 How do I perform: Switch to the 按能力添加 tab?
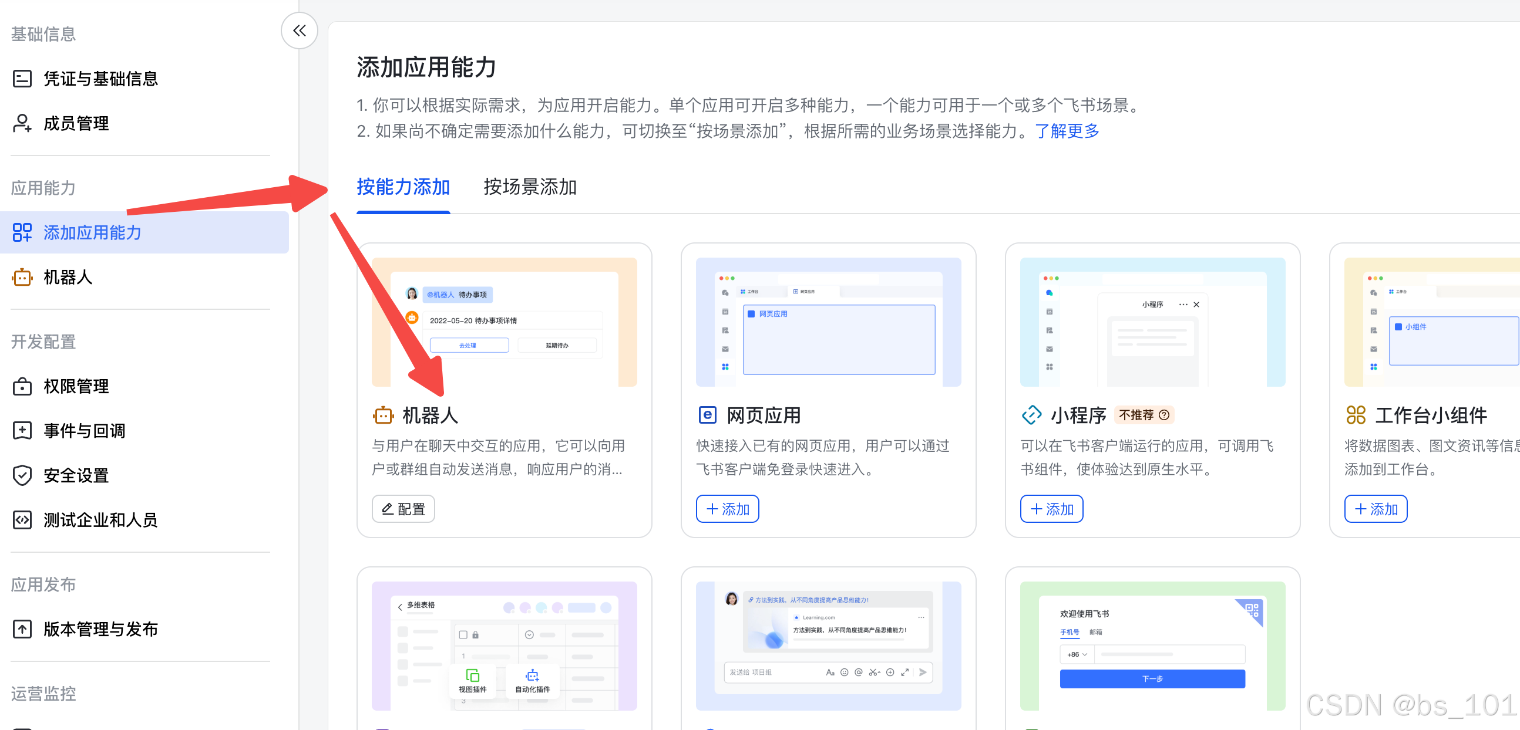pos(403,187)
